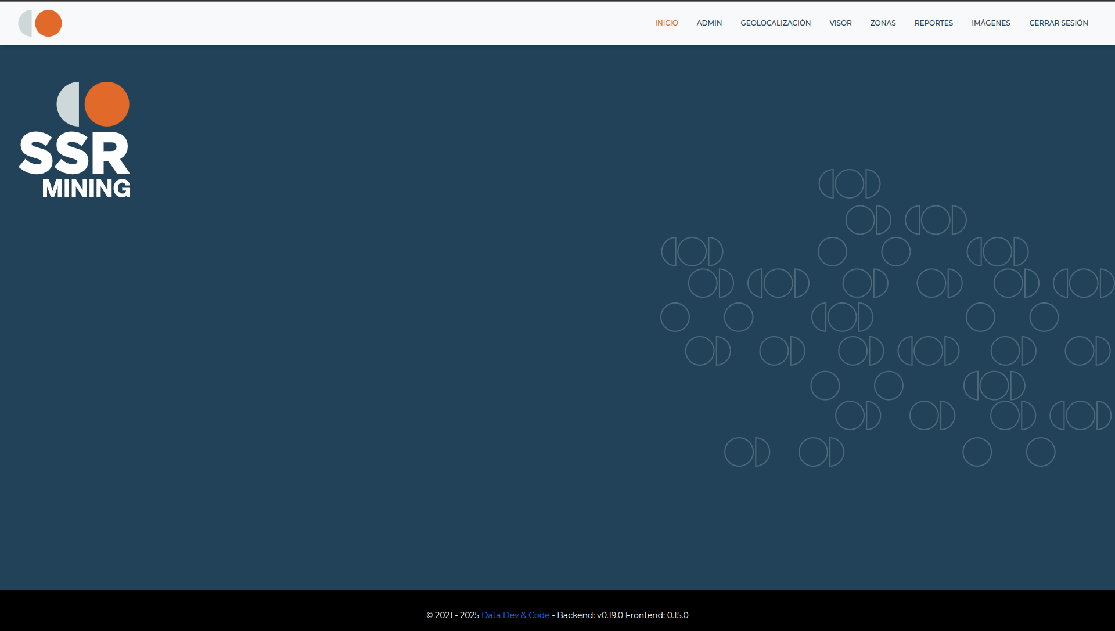Go to the INICIO page
The image size is (1115, 631).
(x=666, y=23)
